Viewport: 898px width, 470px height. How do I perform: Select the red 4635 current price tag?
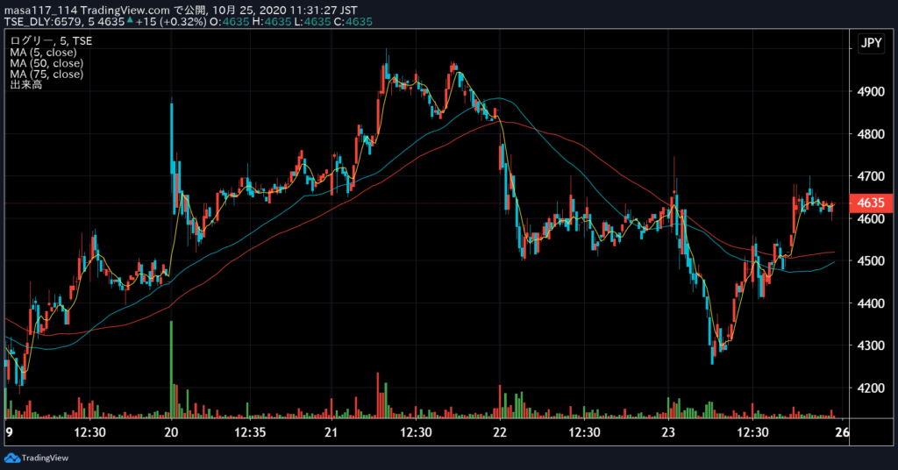871,203
